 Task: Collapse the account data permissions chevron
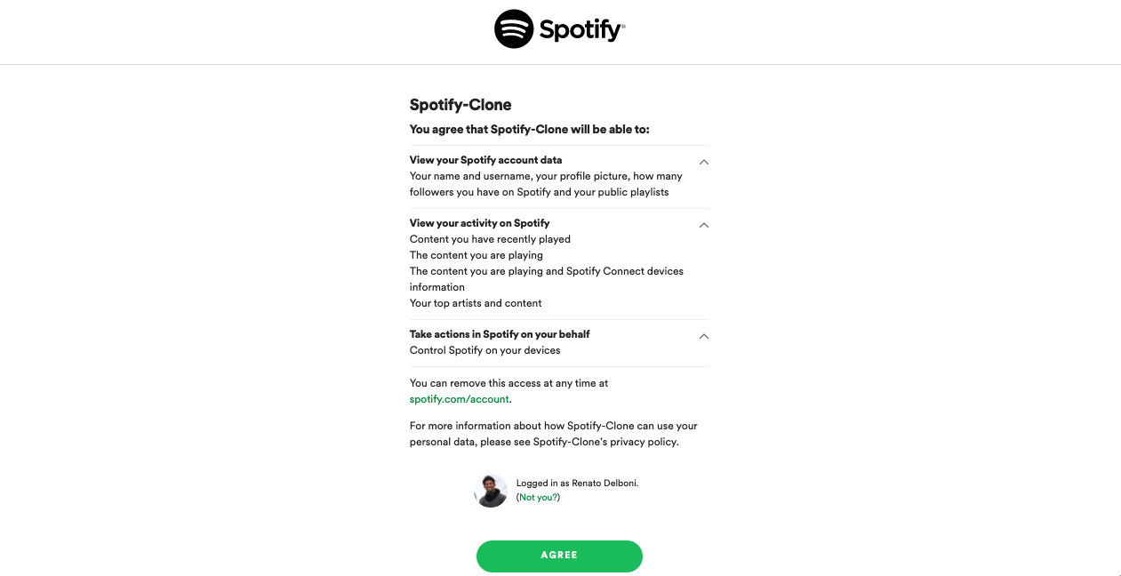click(x=703, y=162)
